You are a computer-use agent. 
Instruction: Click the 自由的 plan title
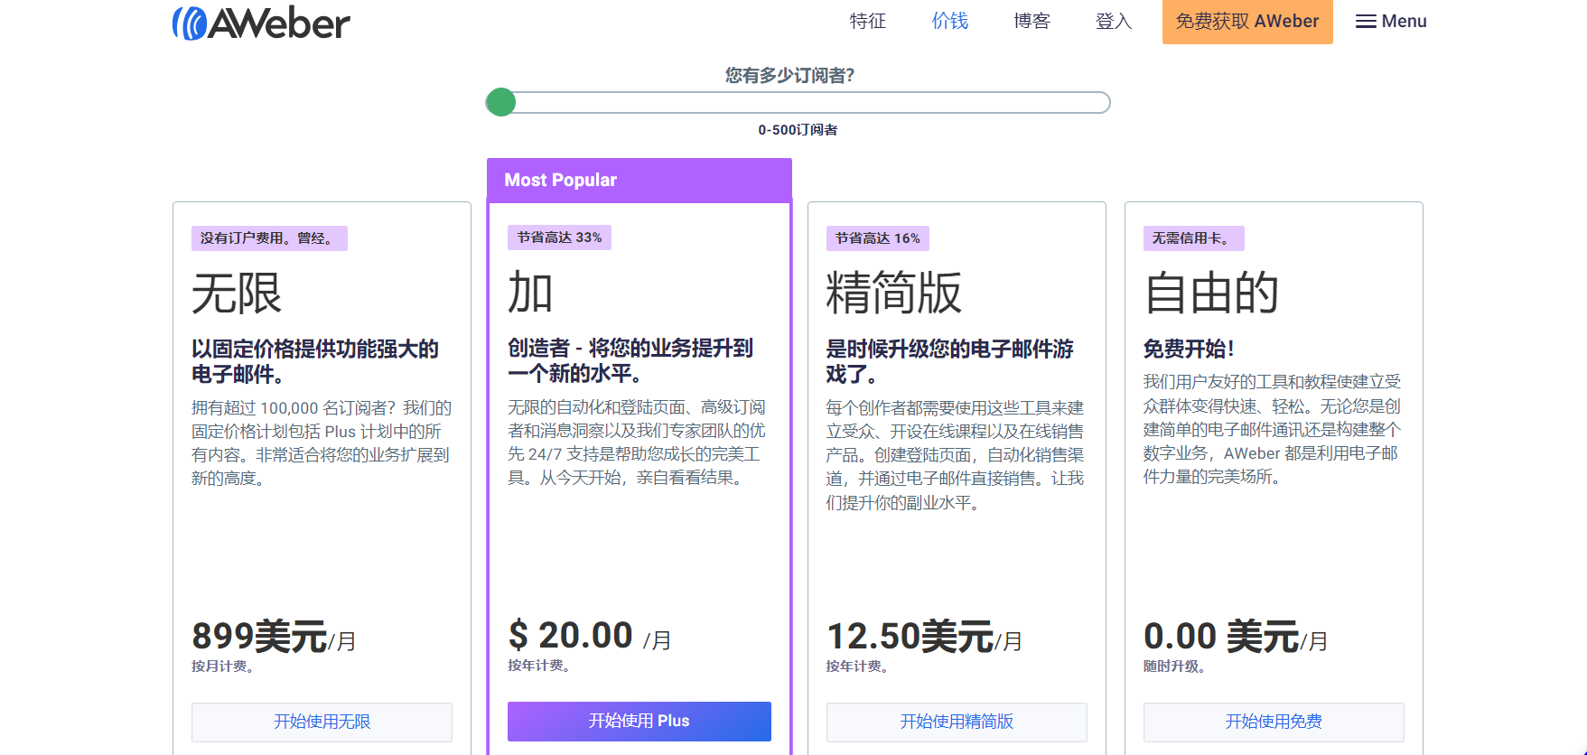(1211, 294)
